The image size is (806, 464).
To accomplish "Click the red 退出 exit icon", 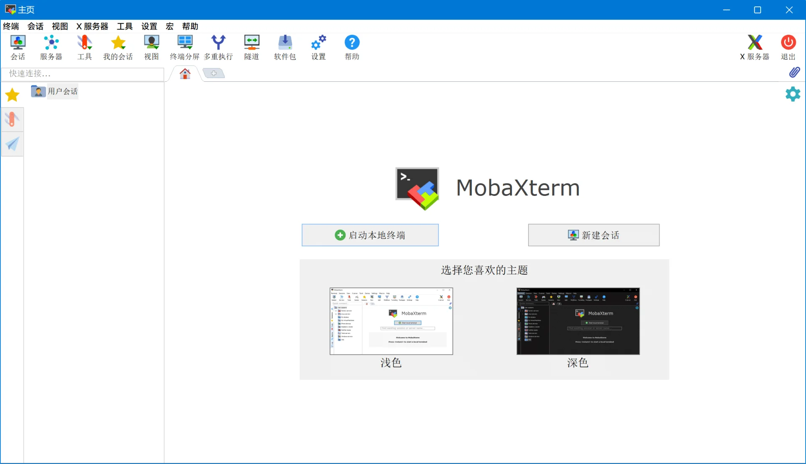I will tap(788, 47).
